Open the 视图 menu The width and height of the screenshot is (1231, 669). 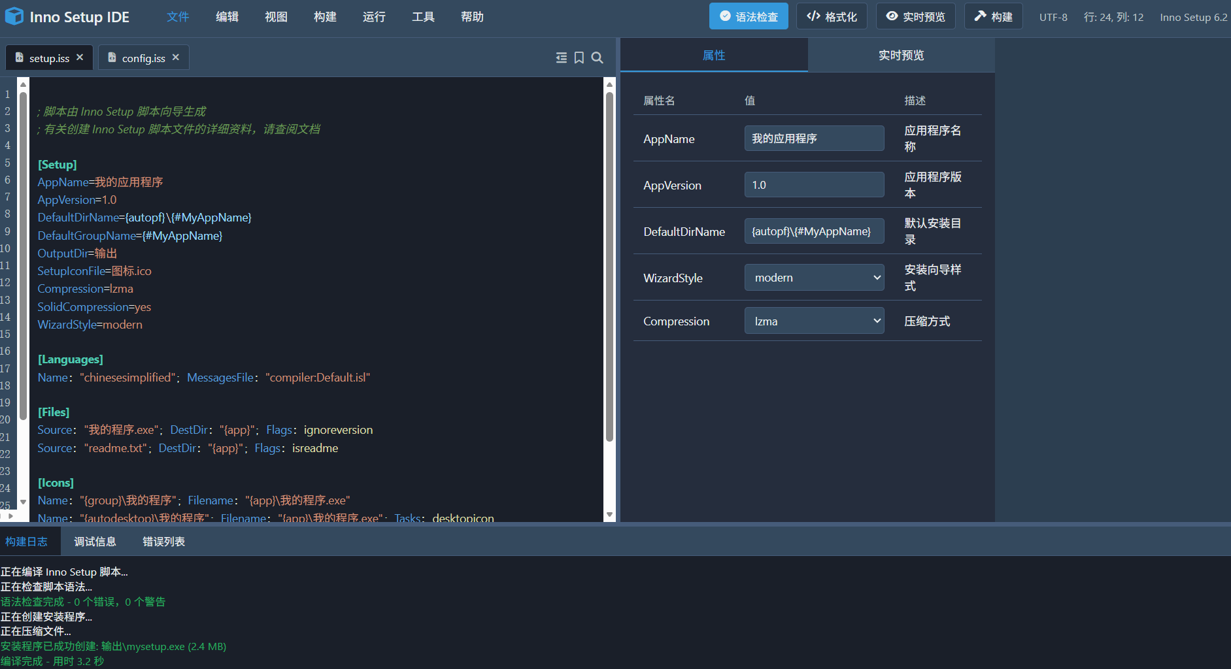point(276,17)
